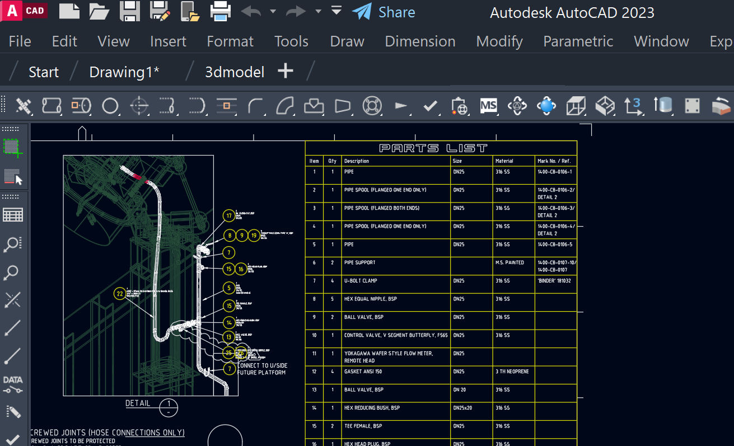Redo the last undone action
Image resolution: width=734 pixels, height=446 pixels.
296,11
